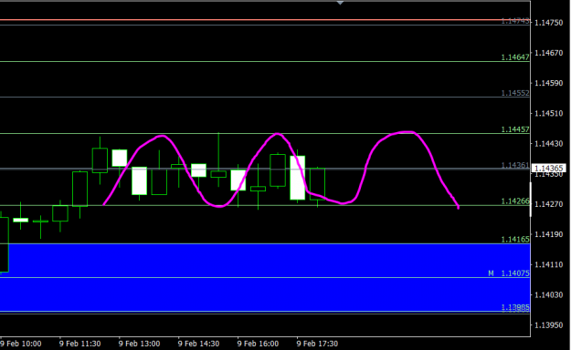Click the 9 Feb 10:00 time label
Viewport: 571px width, 350px height.
pos(21,344)
